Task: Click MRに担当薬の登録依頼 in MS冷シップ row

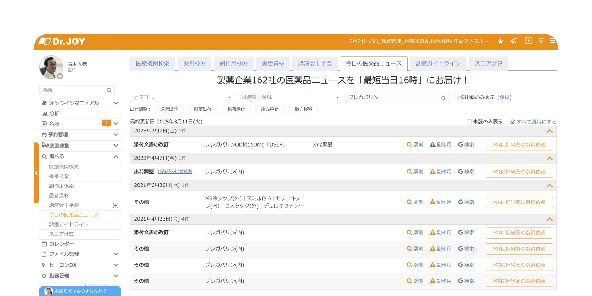Action: click(x=519, y=202)
